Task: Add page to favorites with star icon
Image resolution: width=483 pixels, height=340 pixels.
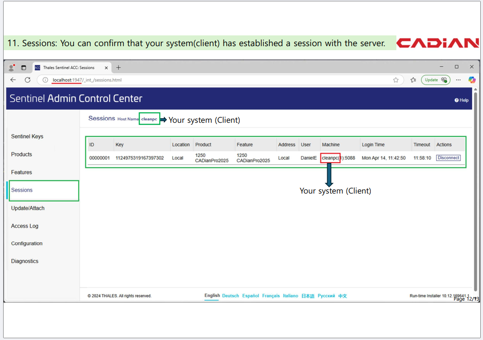Action: (395, 80)
